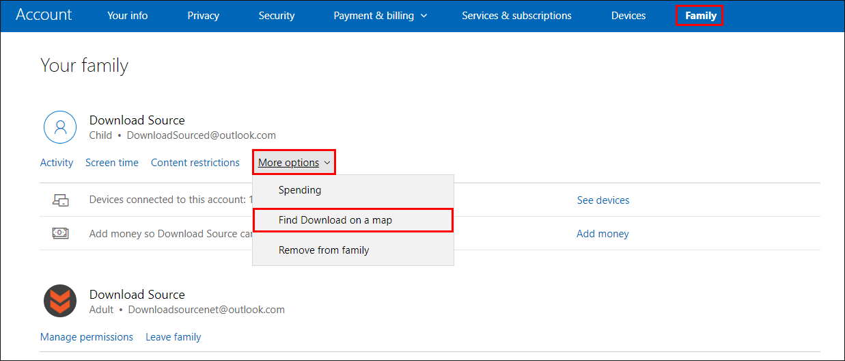
Task: Click the adult account avatar thumbnail
Action: [x=60, y=301]
